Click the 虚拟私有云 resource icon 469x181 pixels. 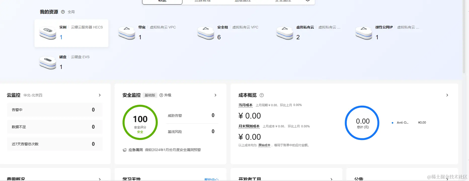click(x=285, y=33)
